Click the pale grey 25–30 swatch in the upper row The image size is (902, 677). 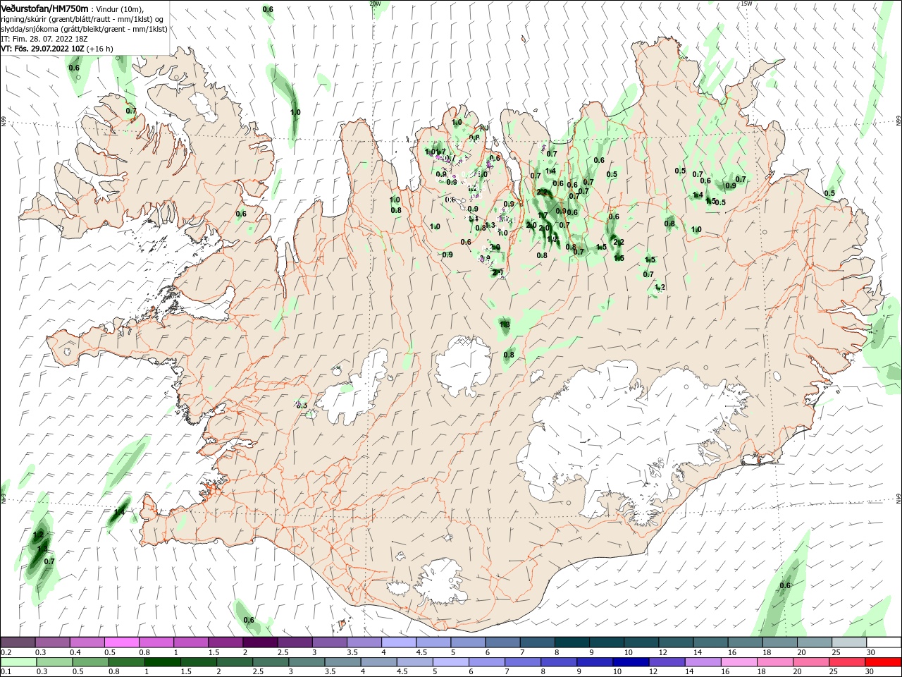point(848,642)
